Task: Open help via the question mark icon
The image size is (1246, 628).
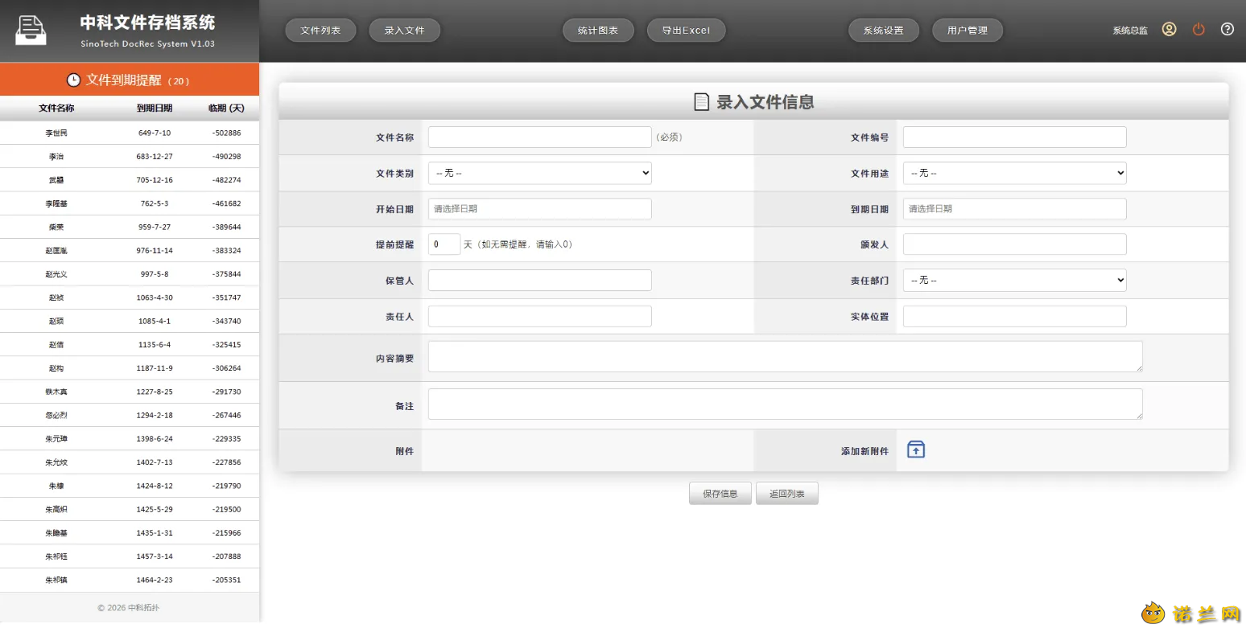Action: click(x=1227, y=30)
